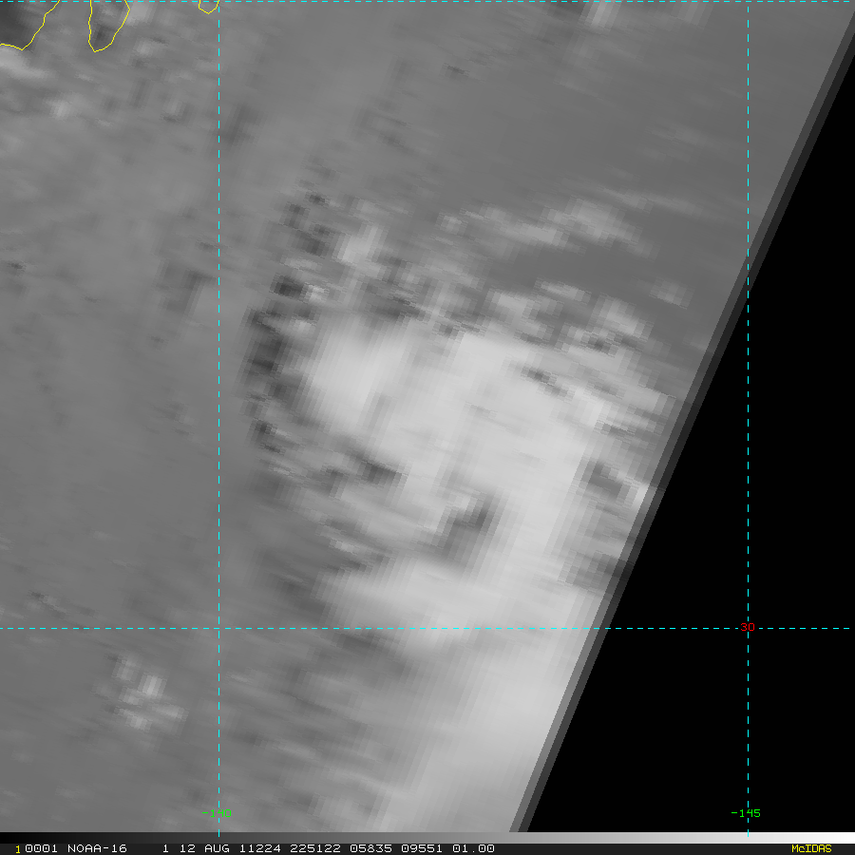Viewport: 855px width, 855px height.
Task: Click the 09551 element coordinate value
Action: click(422, 848)
